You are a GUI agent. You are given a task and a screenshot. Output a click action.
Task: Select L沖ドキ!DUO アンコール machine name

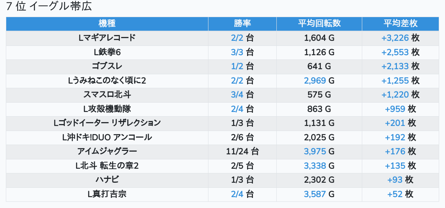point(107,137)
